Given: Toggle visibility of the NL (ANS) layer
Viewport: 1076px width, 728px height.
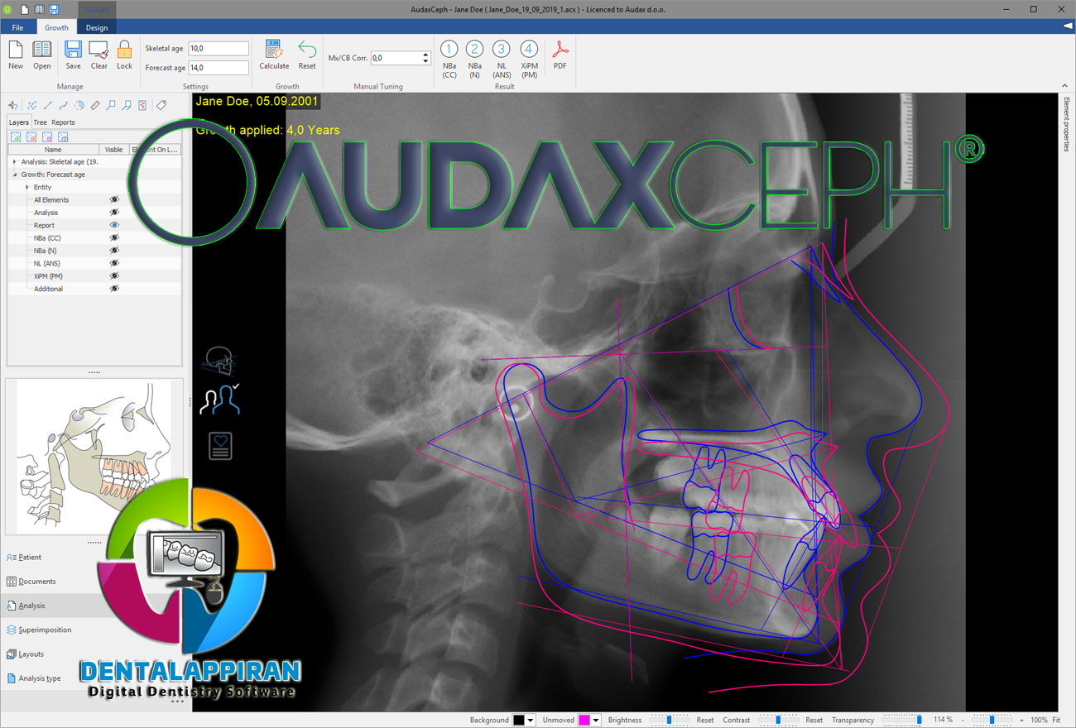Looking at the screenshot, I should coord(114,263).
